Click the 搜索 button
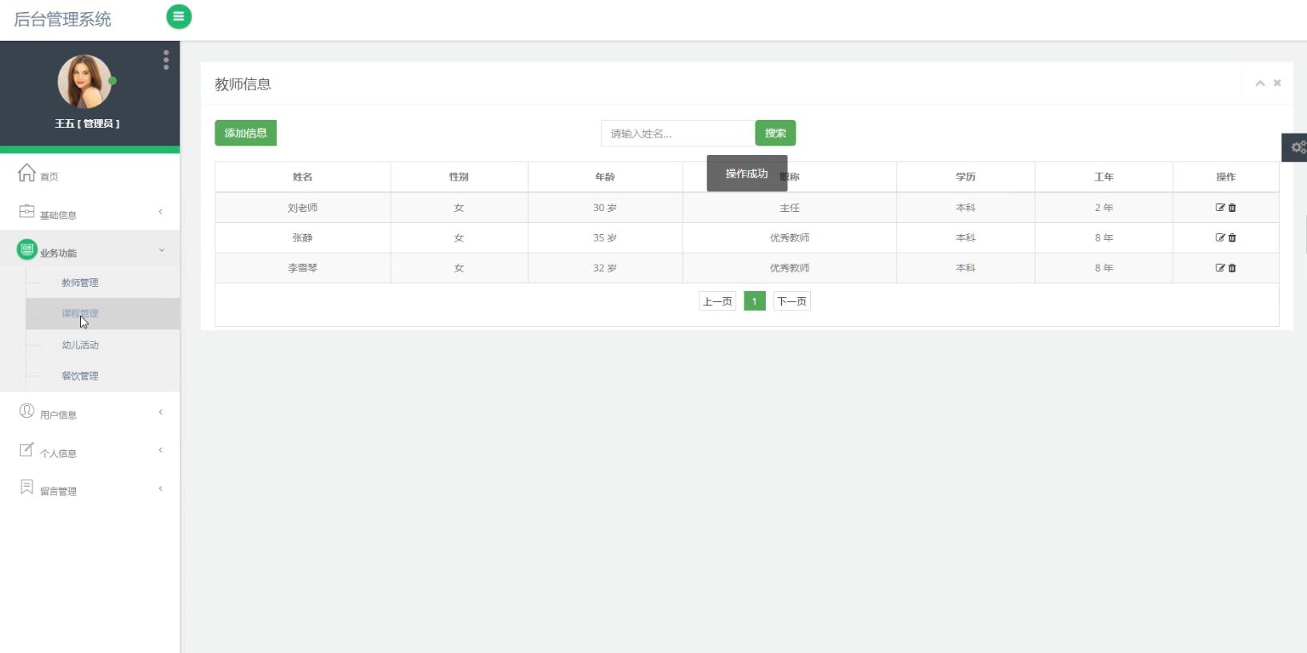Screen dimensions: 1307x653 click(x=776, y=133)
